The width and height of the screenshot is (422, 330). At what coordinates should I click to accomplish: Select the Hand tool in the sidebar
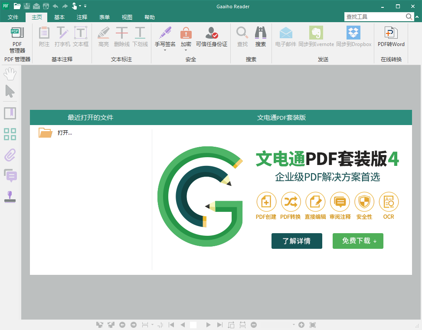[x=10, y=74]
